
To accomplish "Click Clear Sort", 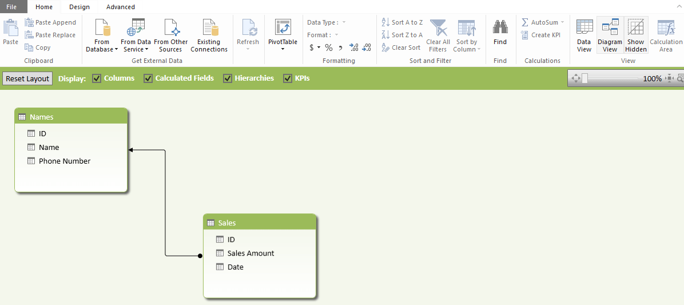I will tap(401, 47).
